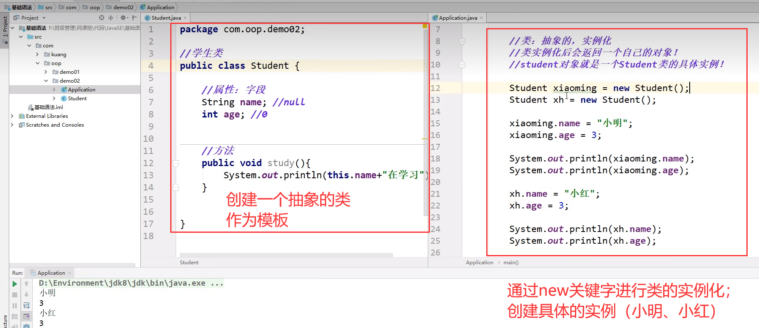Screen dimensions: 759x328
Task: Click line number 4 in Student.java gutter
Action: [151, 66]
